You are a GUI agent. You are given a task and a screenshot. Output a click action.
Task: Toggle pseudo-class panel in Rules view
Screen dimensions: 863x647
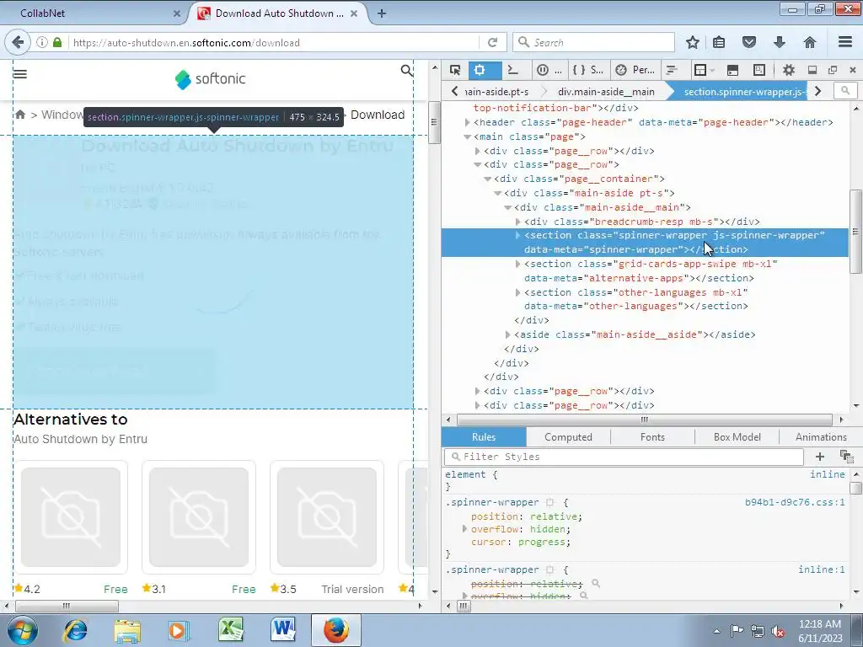(846, 456)
